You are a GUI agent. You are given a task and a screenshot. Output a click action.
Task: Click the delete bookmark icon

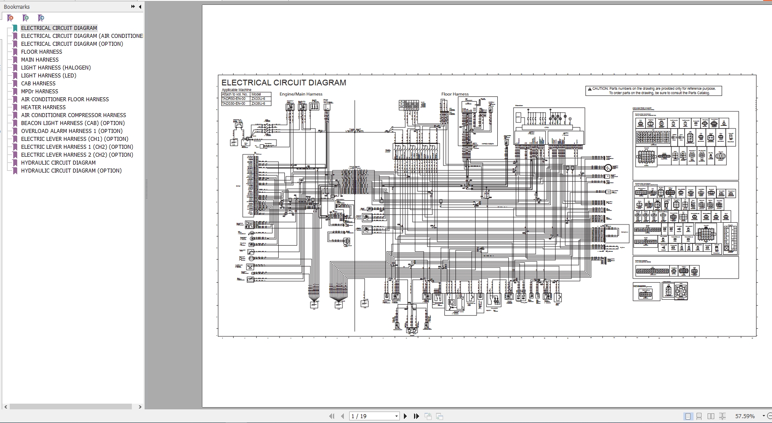pos(11,18)
